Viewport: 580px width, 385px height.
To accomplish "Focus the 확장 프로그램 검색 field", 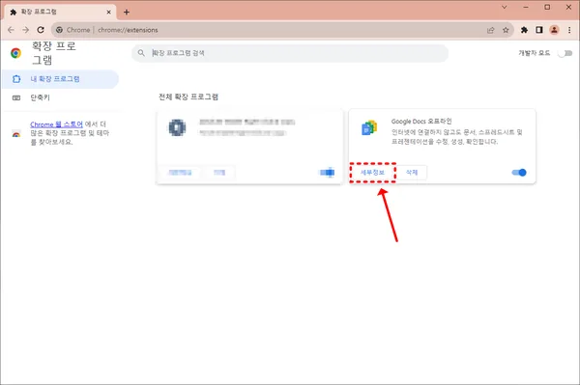I will click(x=290, y=53).
